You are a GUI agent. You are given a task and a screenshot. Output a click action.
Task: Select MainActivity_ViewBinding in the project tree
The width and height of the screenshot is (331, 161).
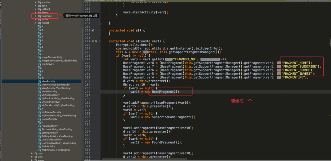pos(56,88)
